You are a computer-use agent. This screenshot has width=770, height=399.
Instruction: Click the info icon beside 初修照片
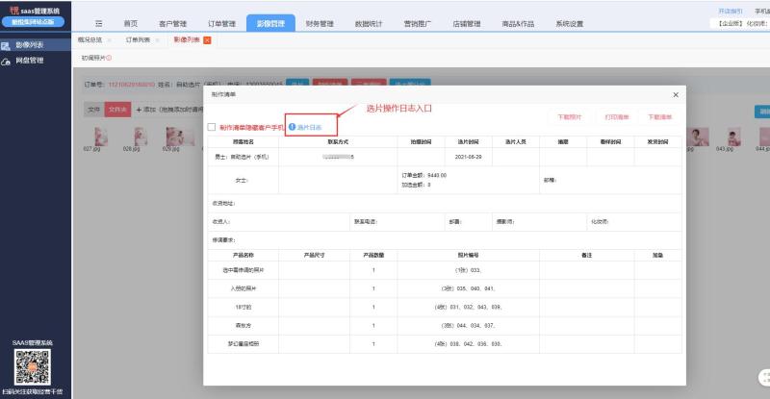(x=109, y=58)
